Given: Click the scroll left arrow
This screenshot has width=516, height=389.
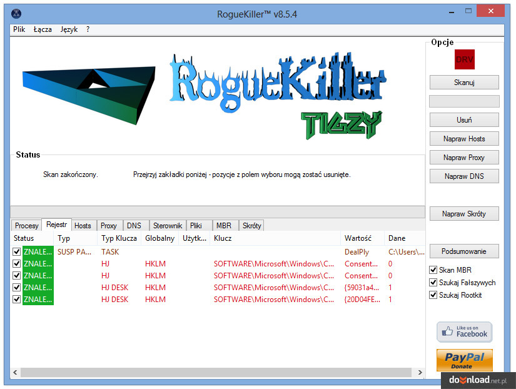Looking at the screenshot, I should [15, 372].
